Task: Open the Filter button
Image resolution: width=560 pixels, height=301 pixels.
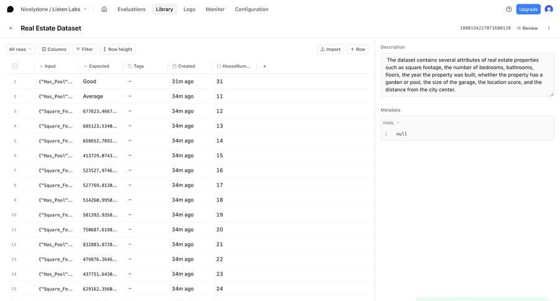Action: point(84,49)
